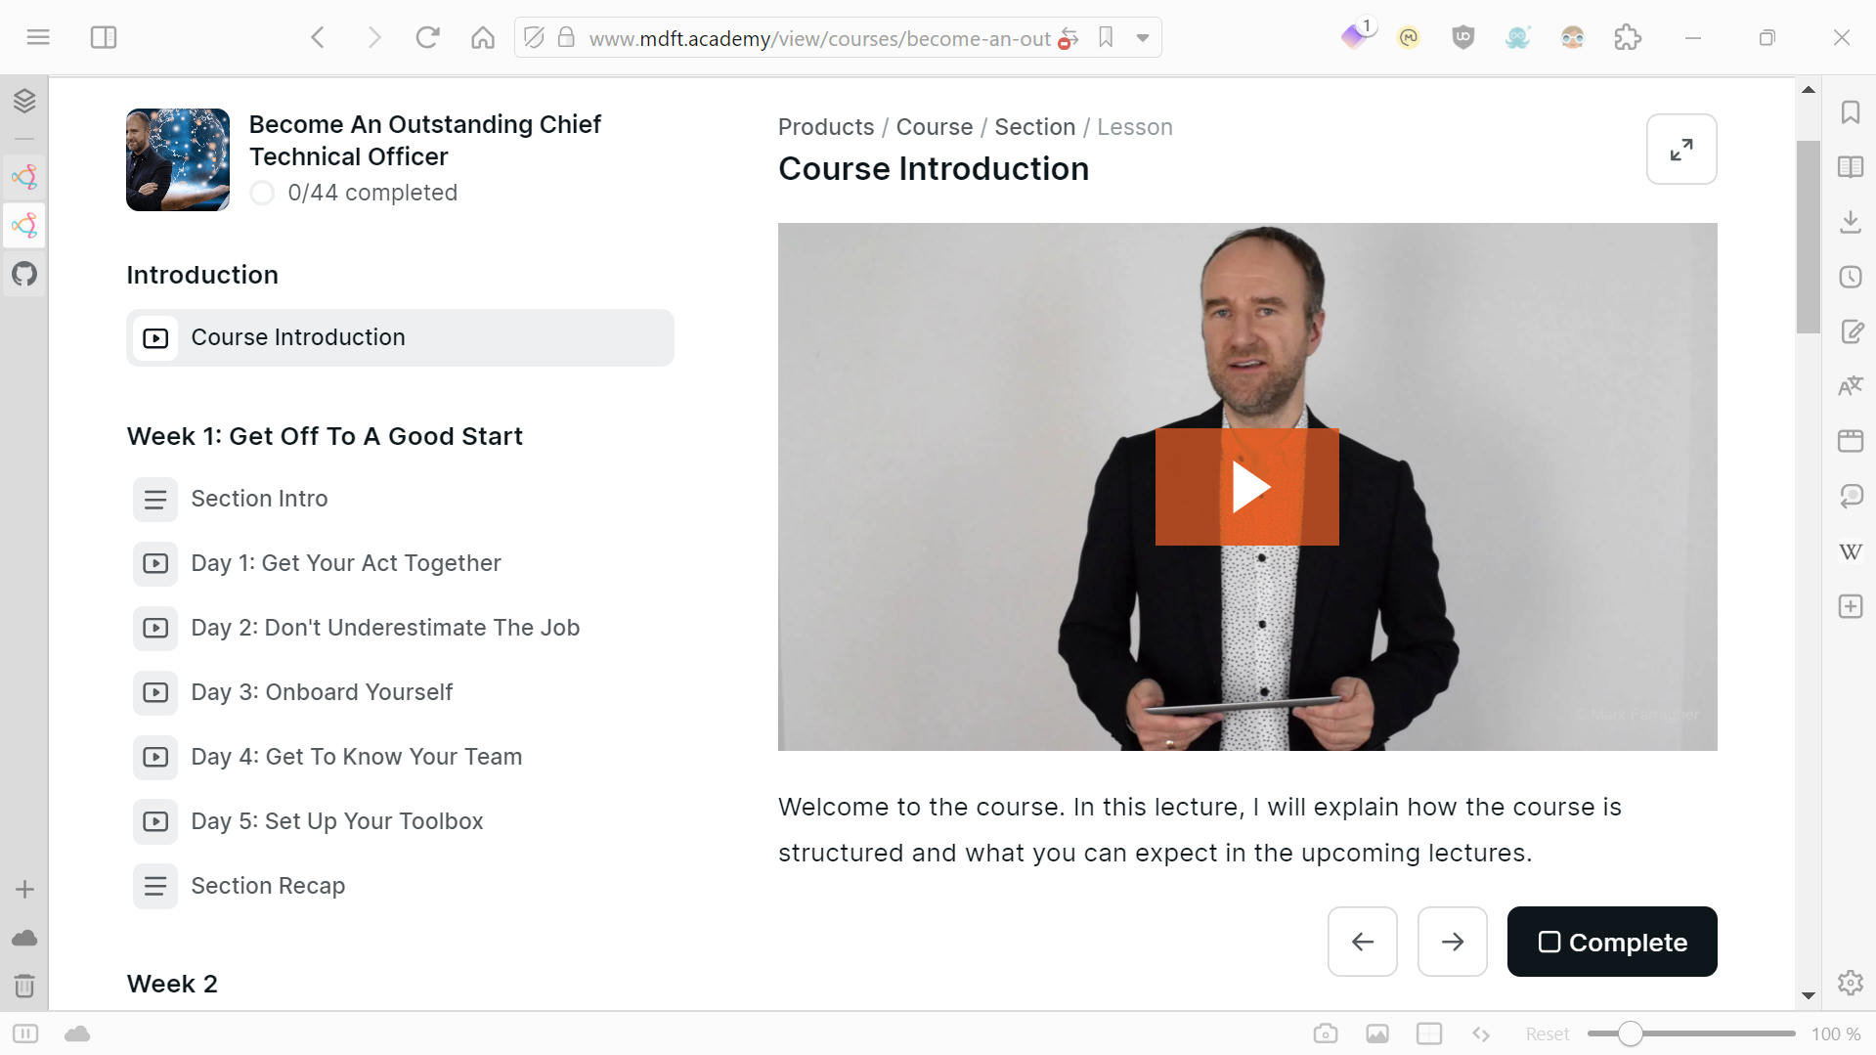Viewport: 1876px width, 1055px height.
Task: Navigate to Course breadcrumb link
Action: [x=934, y=127]
